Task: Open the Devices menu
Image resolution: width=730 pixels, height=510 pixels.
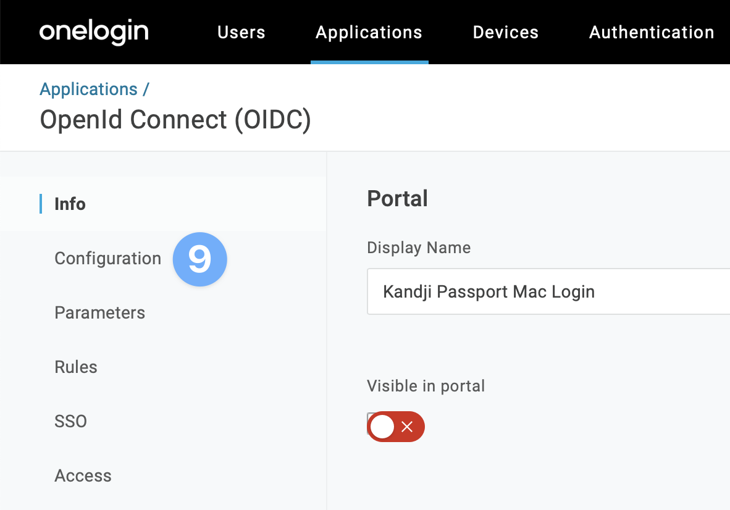Action: pyautogui.click(x=506, y=32)
